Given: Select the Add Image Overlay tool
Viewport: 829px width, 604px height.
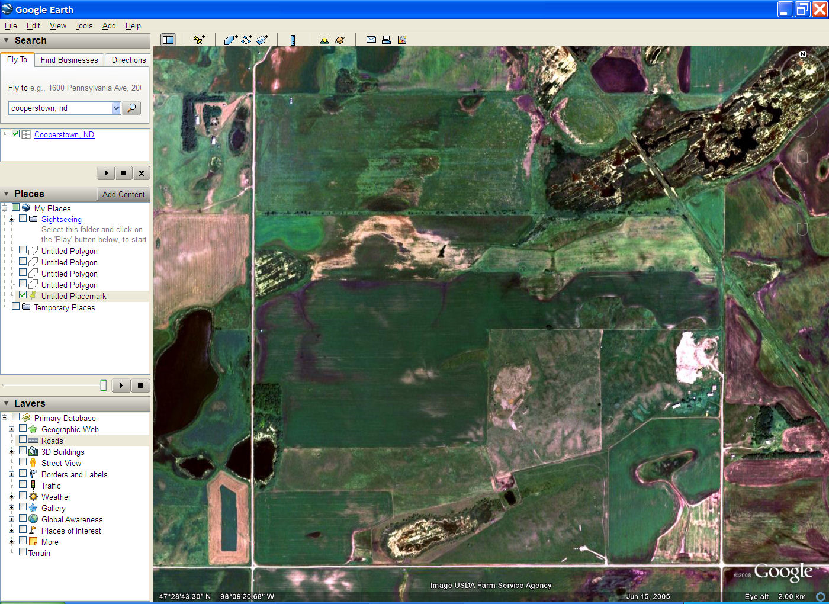Looking at the screenshot, I should pos(263,40).
